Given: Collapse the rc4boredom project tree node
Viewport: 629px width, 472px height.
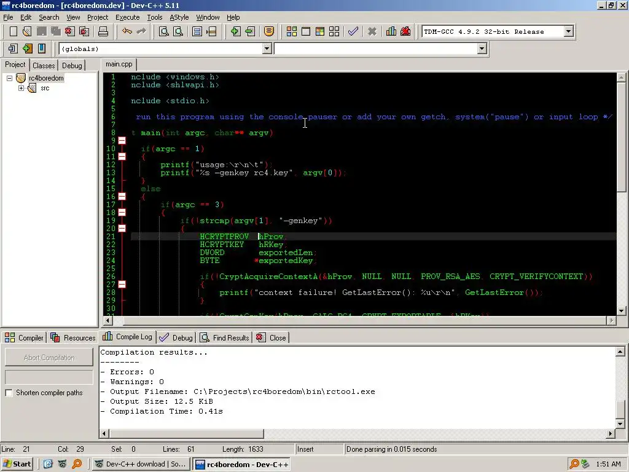Looking at the screenshot, I should (9, 78).
